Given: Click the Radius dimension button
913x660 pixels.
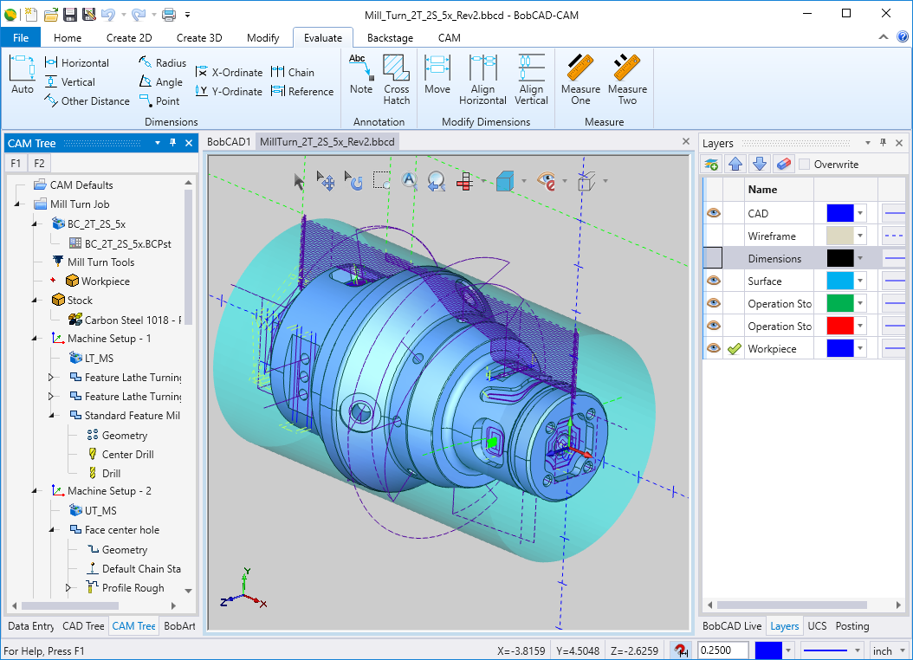Looking at the screenshot, I should pos(162,63).
